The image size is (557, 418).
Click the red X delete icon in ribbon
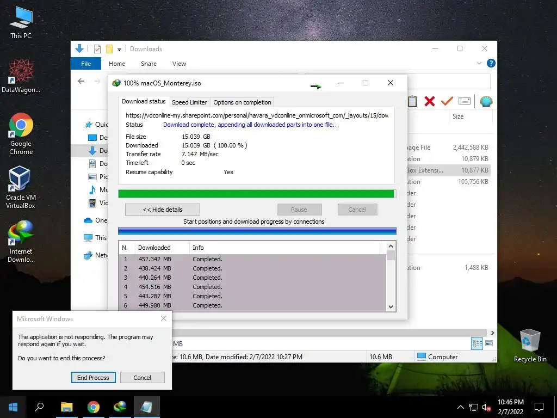[x=430, y=101]
